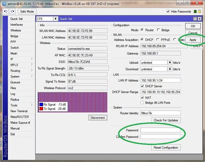Click the Gateway 192.168.89.1 value

161,53
